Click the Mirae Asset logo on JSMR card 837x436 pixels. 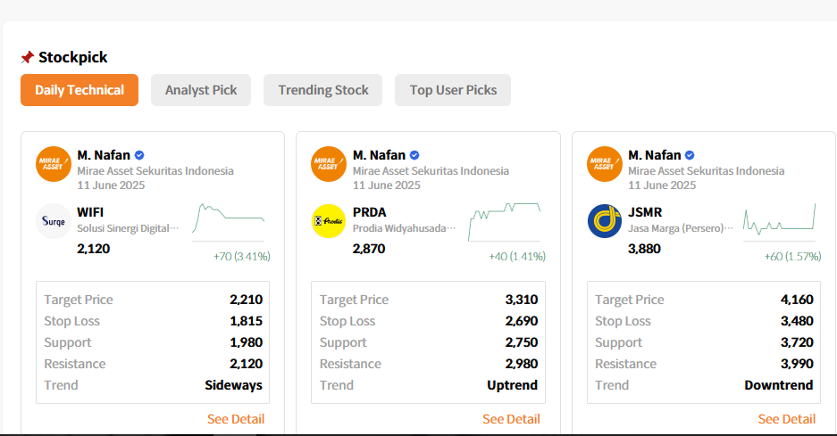[604, 164]
